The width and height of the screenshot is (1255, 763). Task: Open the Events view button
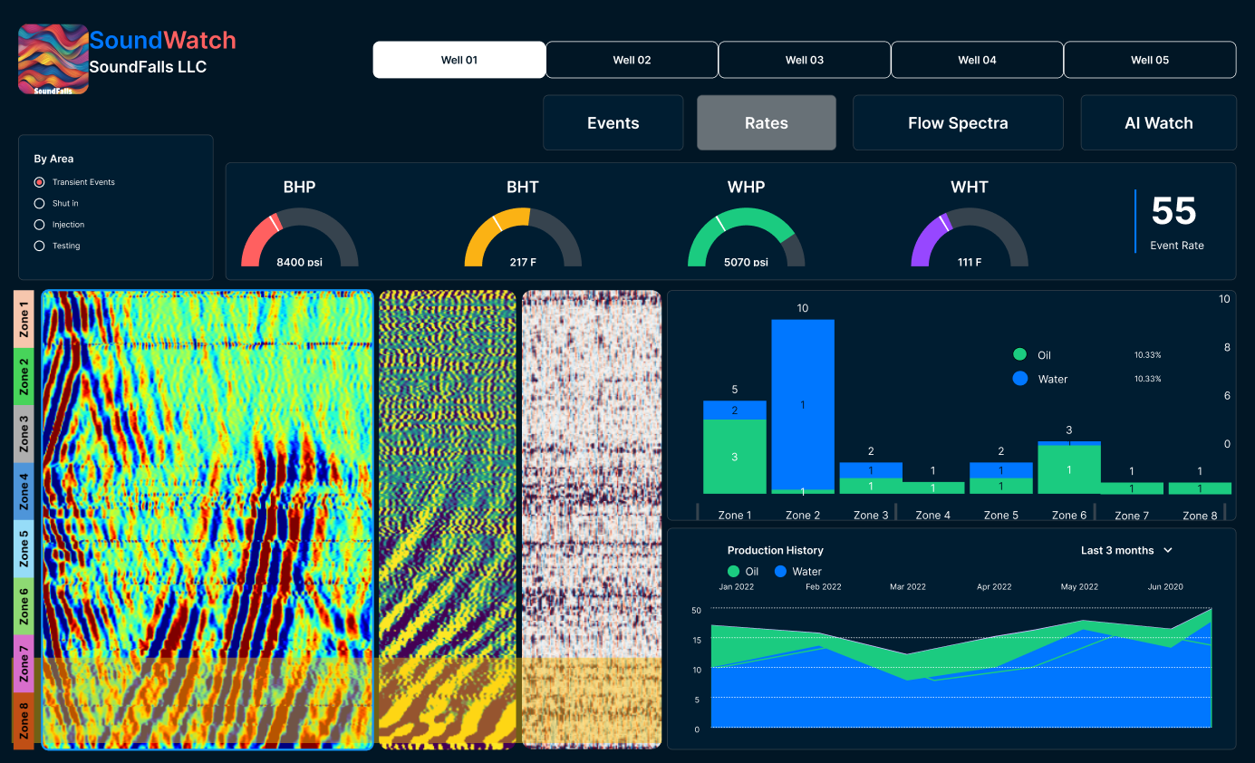613,123
